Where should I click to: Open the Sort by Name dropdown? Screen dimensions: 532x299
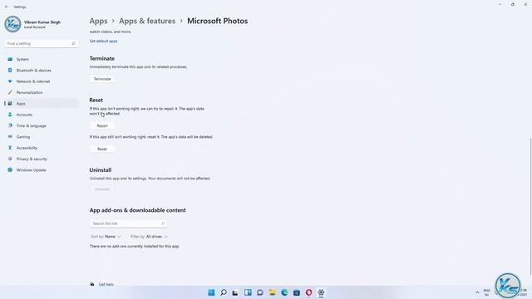pos(106,237)
